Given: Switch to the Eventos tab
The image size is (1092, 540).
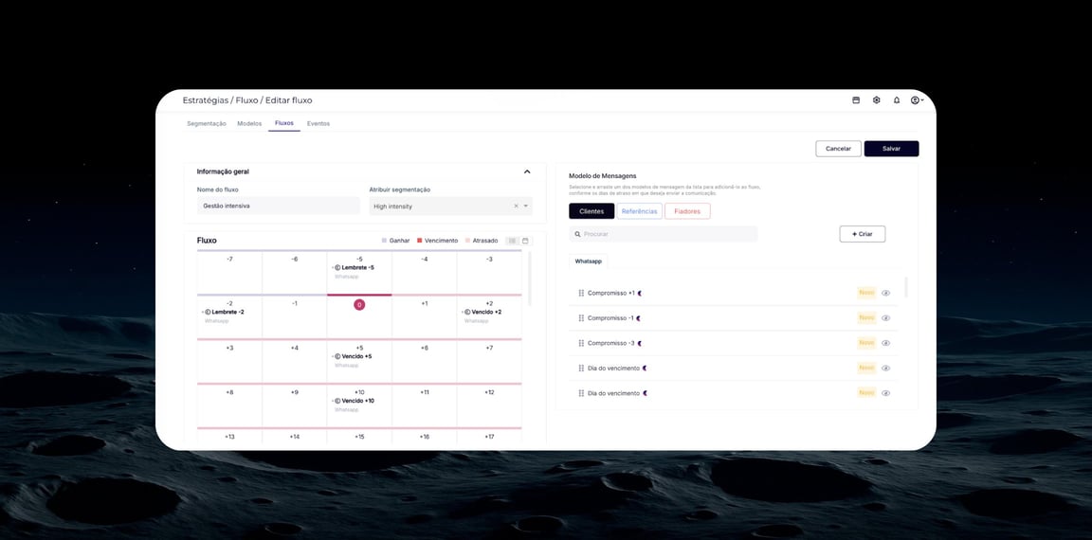Looking at the screenshot, I should coord(318,123).
